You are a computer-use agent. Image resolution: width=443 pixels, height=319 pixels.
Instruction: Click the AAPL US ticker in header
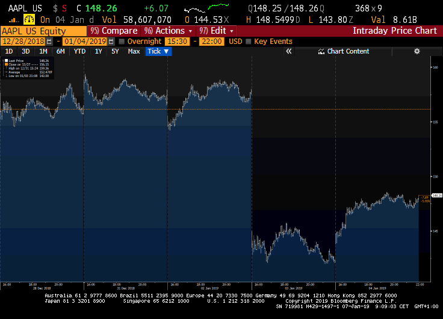(x=25, y=8)
